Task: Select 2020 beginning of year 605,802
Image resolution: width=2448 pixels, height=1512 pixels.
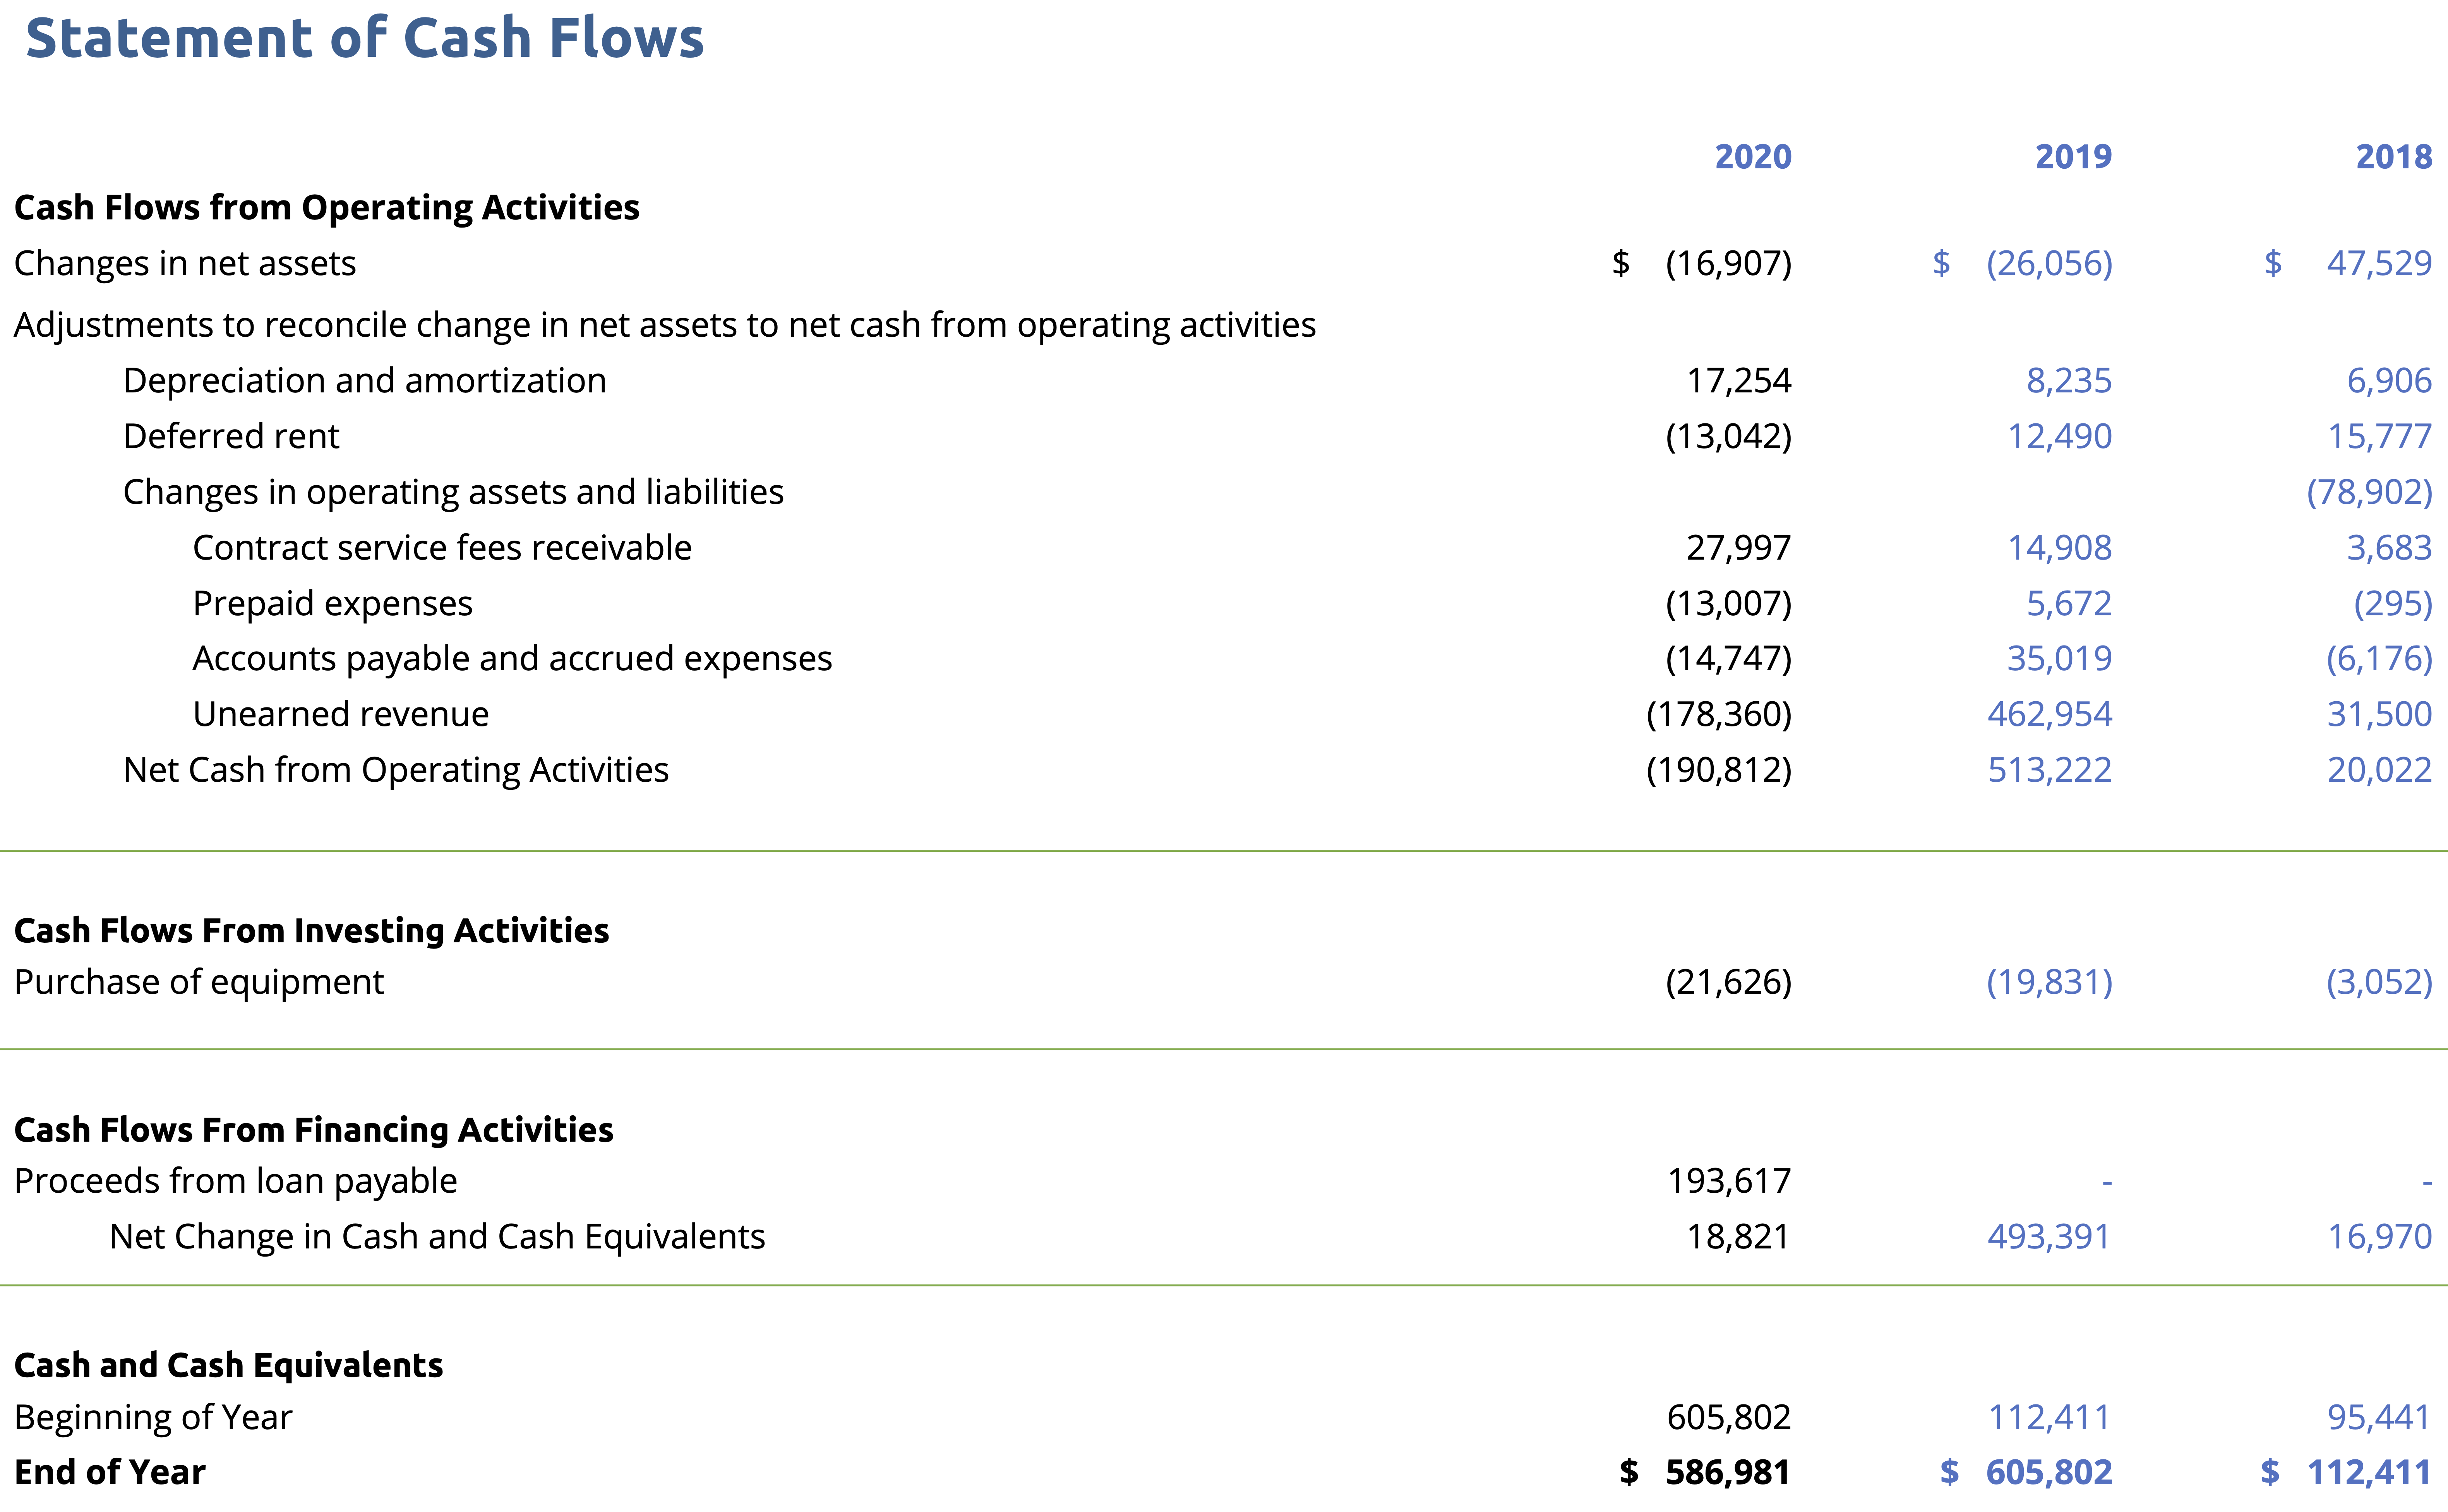Action: click(1729, 1418)
